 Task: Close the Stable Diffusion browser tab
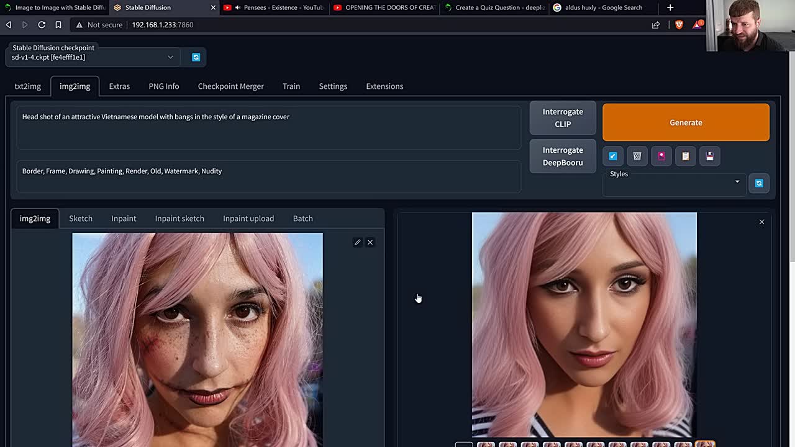pyautogui.click(x=213, y=7)
